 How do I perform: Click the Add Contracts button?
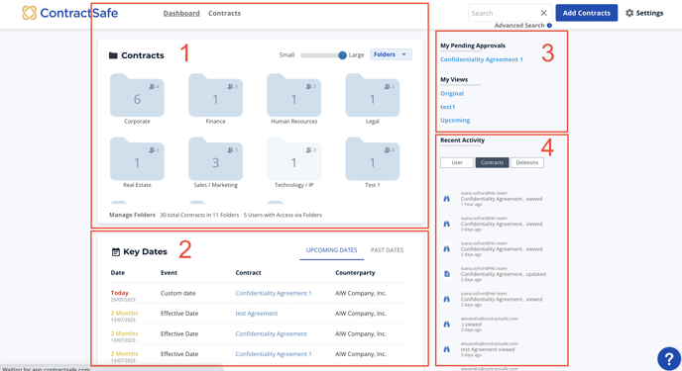586,13
